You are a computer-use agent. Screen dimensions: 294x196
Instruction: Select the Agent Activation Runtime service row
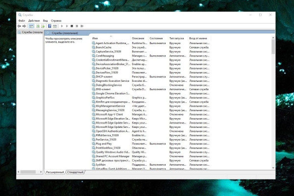click(x=150, y=43)
